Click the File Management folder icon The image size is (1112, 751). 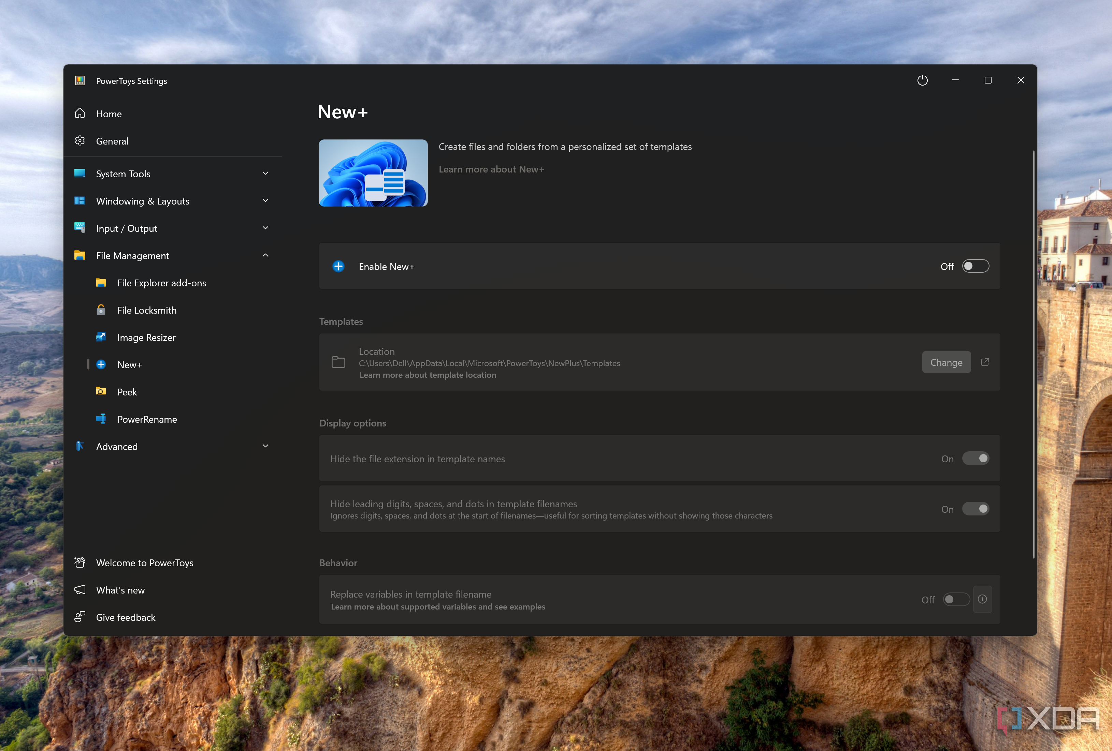[x=80, y=255]
